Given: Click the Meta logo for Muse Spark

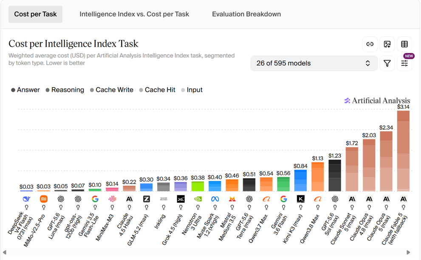Looking at the screenshot, I should click(x=215, y=199).
